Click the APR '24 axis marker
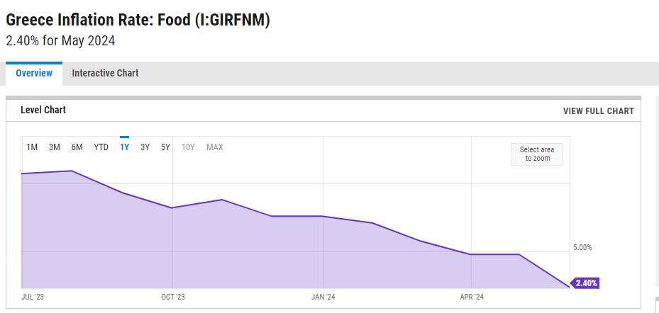 coord(472,297)
